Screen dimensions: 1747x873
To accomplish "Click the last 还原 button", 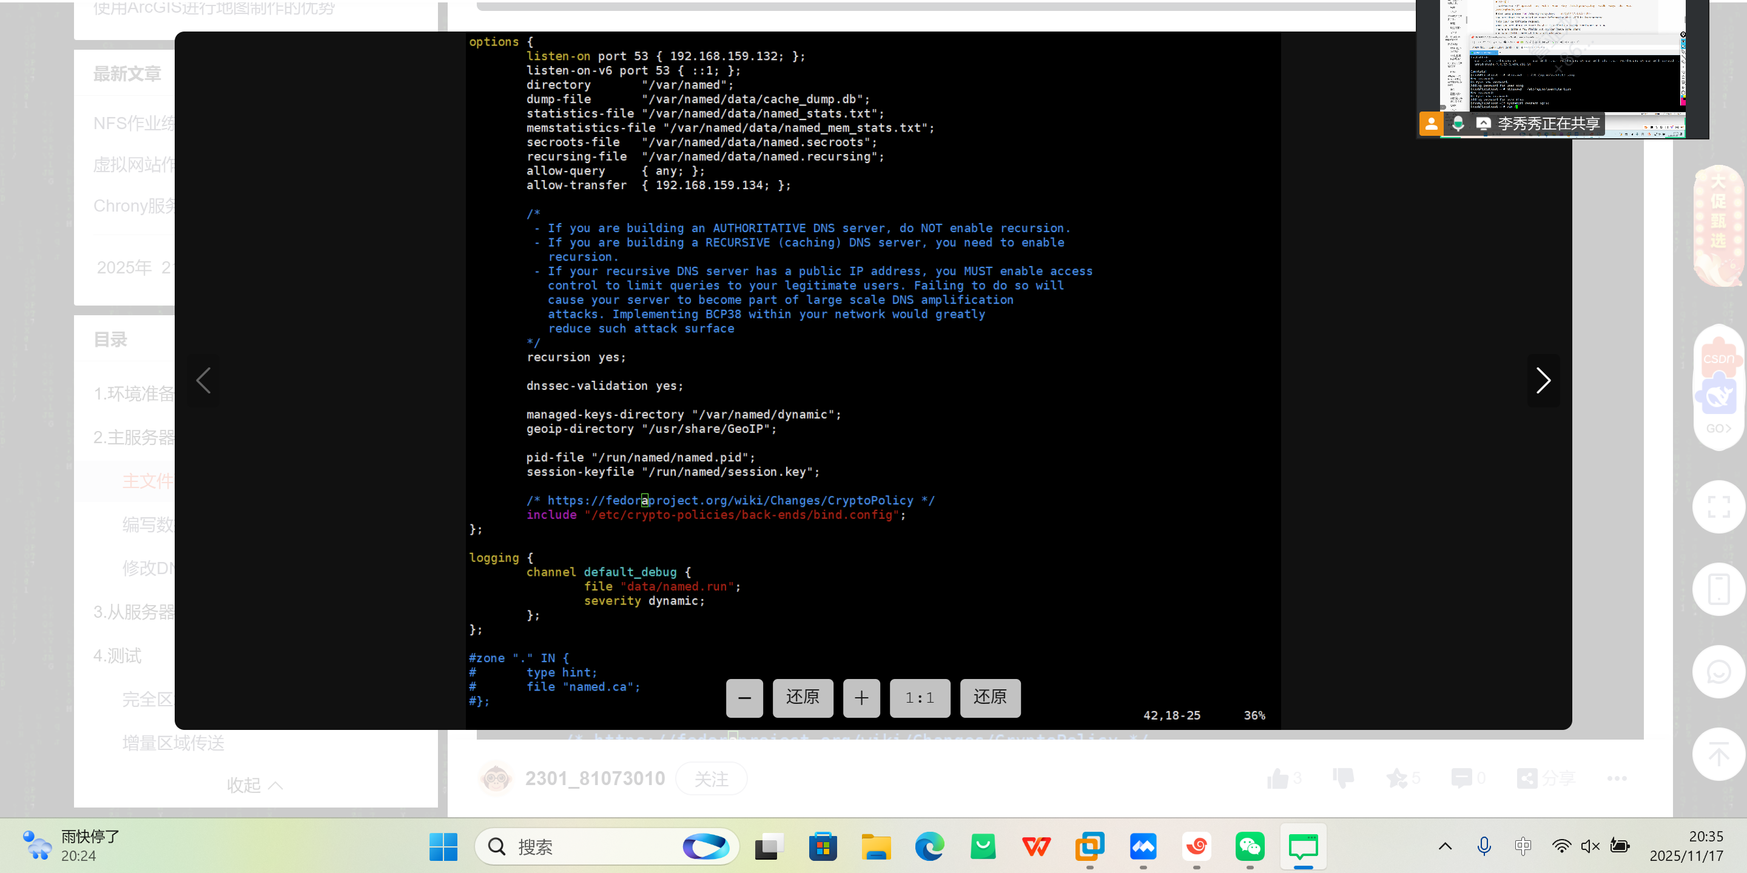I will (x=989, y=697).
